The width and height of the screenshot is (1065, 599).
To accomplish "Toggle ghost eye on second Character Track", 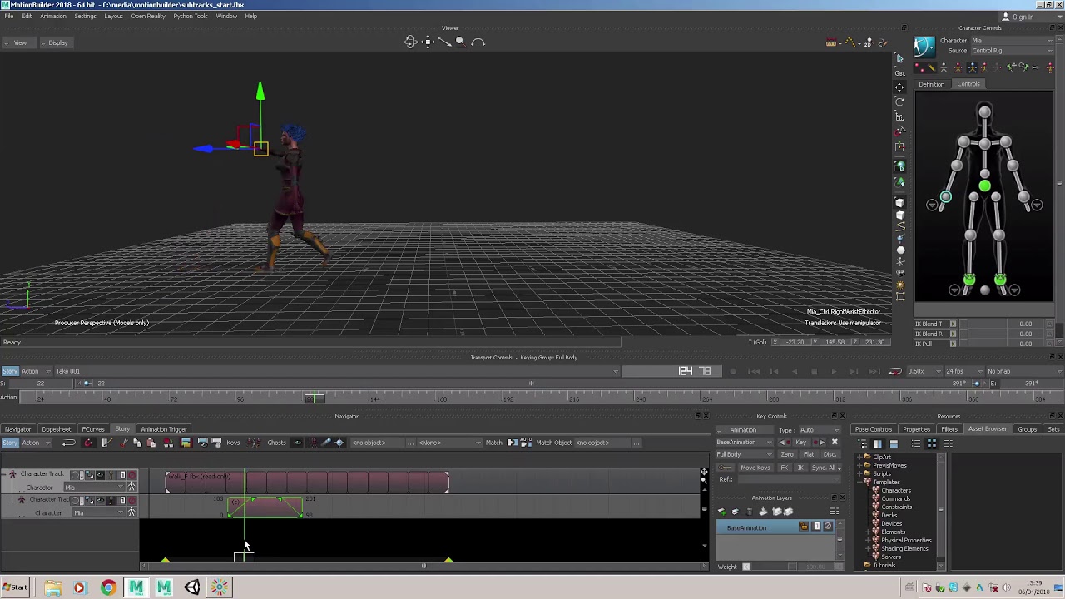I will click(100, 500).
